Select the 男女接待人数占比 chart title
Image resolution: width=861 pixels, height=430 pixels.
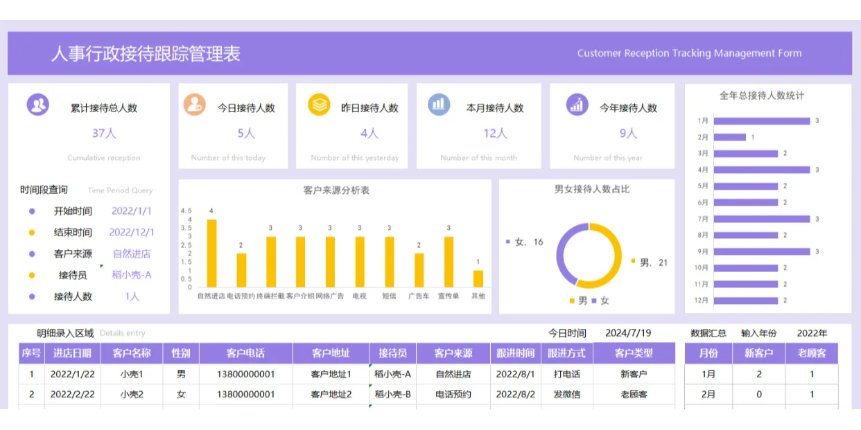(x=592, y=188)
